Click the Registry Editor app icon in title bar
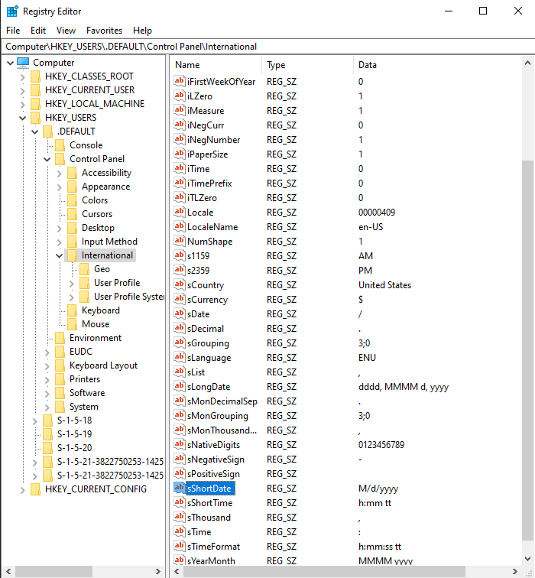The height and width of the screenshot is (578, 535). pyautogui.click(x=11, y=11)
